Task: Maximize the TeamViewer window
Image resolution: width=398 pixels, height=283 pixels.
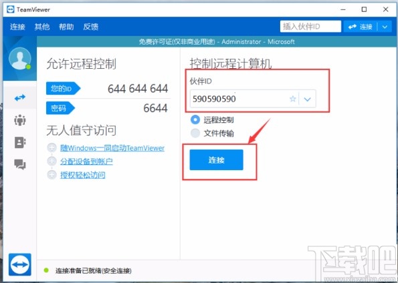Action: click(365, 9)
